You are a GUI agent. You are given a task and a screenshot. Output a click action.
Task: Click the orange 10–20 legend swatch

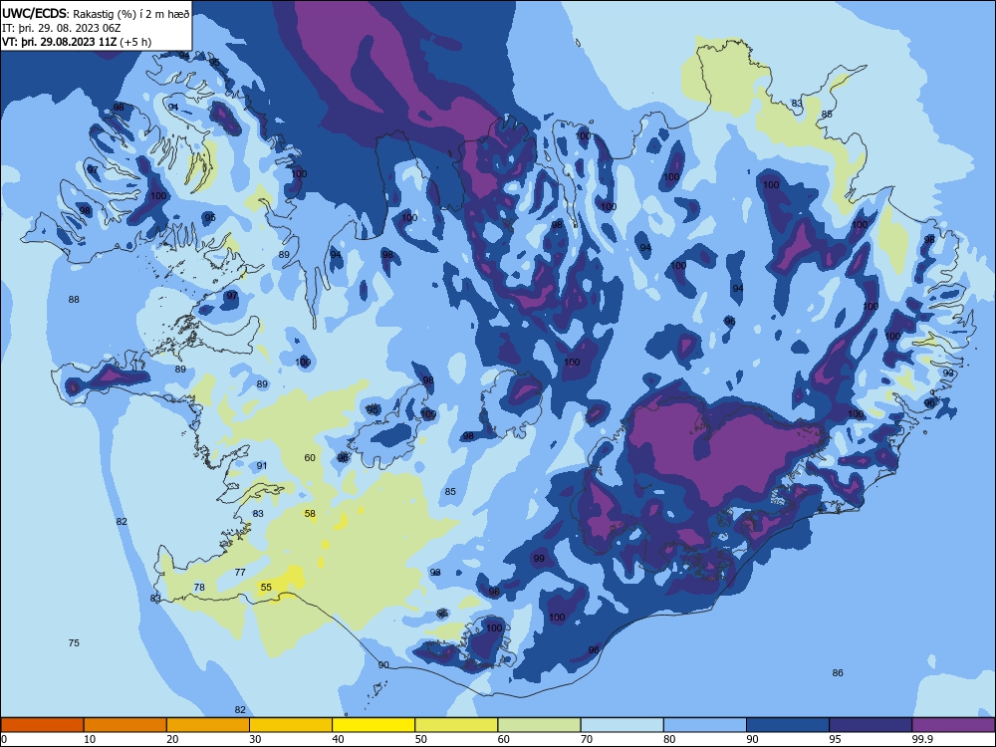pyautogui.click(x=125, y=725)
